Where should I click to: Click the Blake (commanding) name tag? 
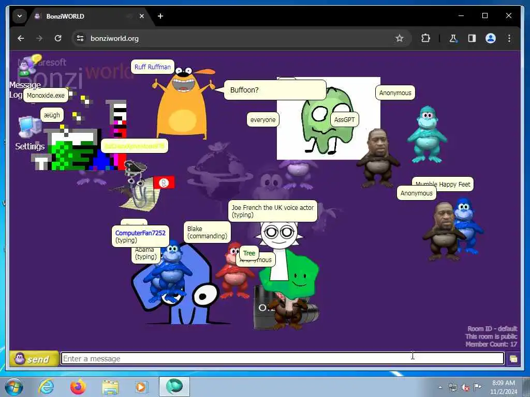207,232
